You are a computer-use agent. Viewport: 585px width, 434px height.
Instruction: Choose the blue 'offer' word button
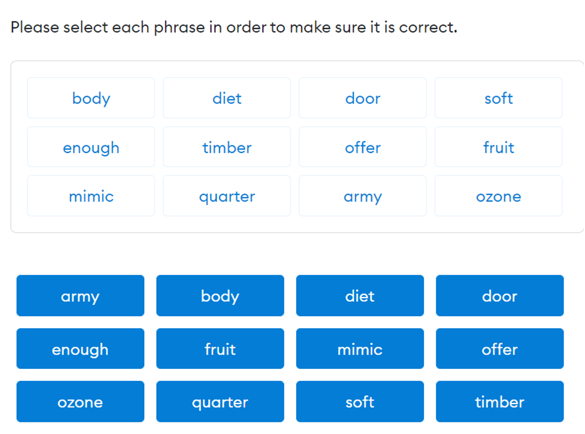click(499, 349)
